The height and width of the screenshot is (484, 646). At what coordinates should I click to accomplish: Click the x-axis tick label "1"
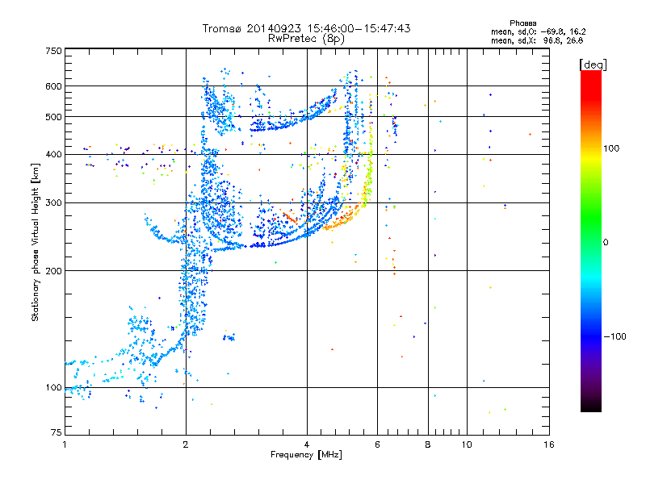pyautogui.click(x=65, y=444)
